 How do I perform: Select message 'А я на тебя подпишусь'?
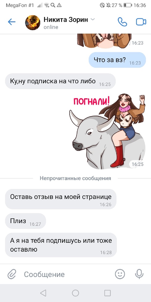point(61,245)
